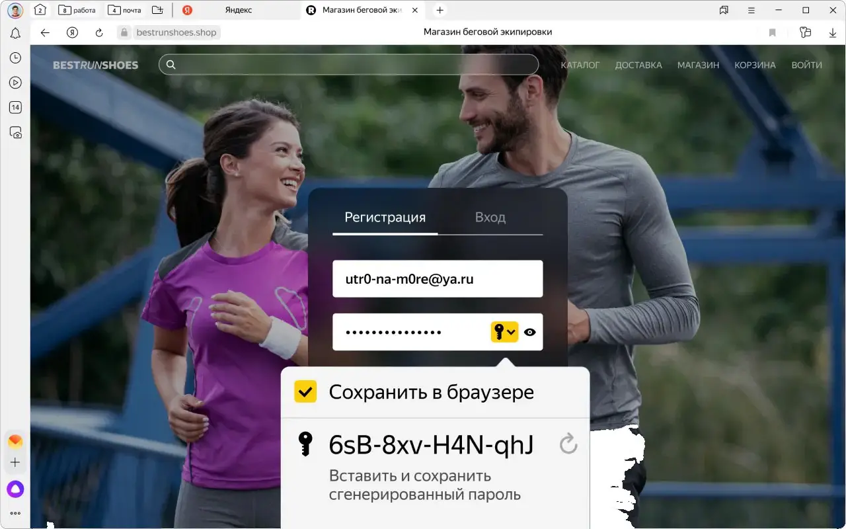Open the downloads arrow icon
This screenshot has height=529, width=846.
click(x=833, y=32)
